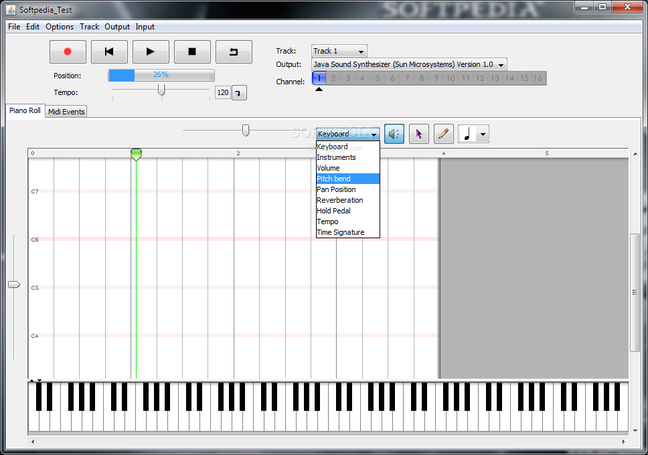Screen dimensions: 648x455
Task: Click the C4 row label
Action: click(35, 336)
